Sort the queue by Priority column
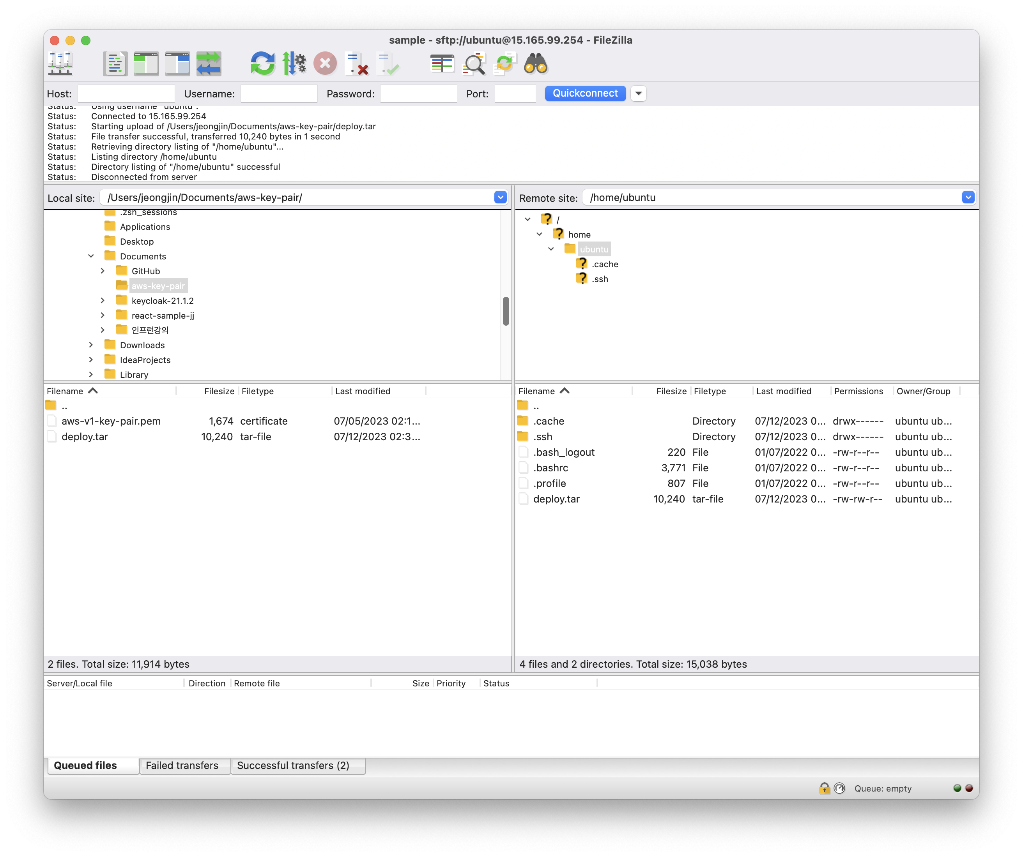Screen dimensions: 1023x857 coord(457,683)
